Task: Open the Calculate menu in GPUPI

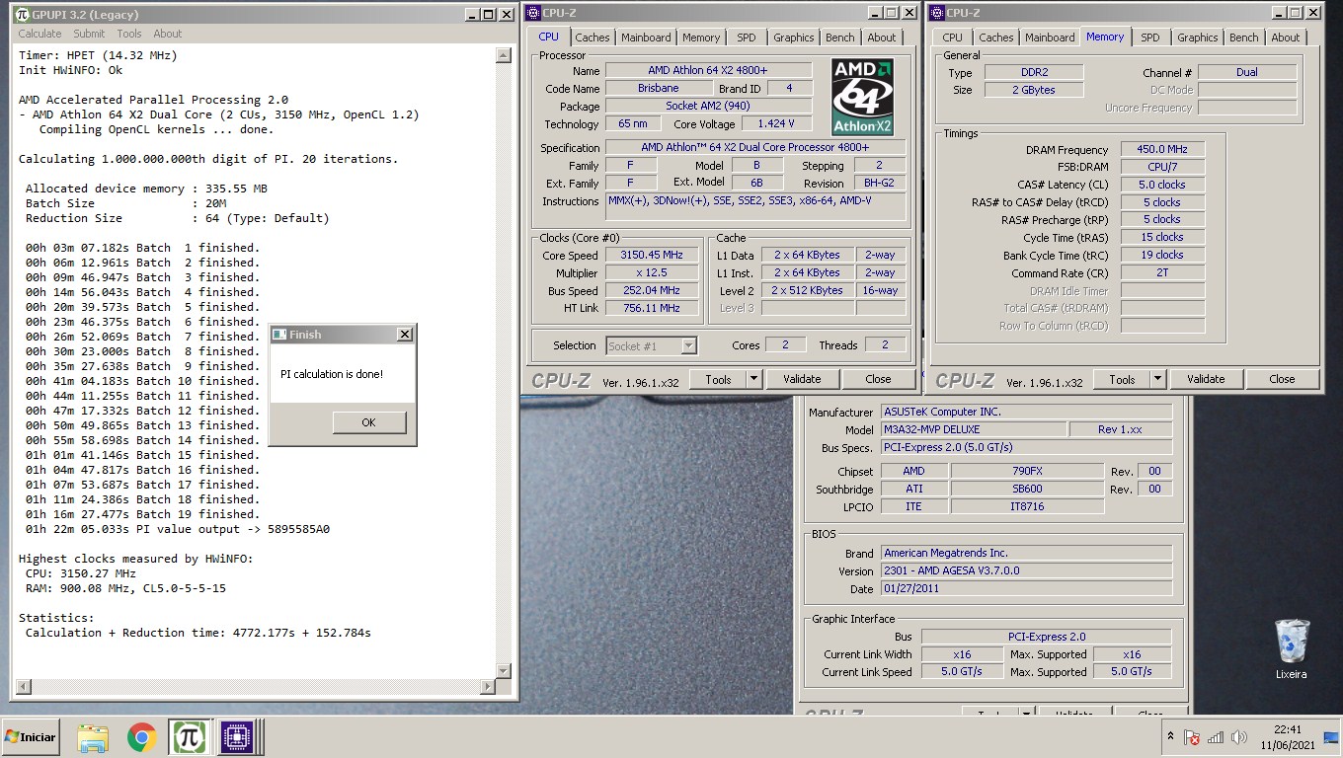Action: tap(39, 34)
